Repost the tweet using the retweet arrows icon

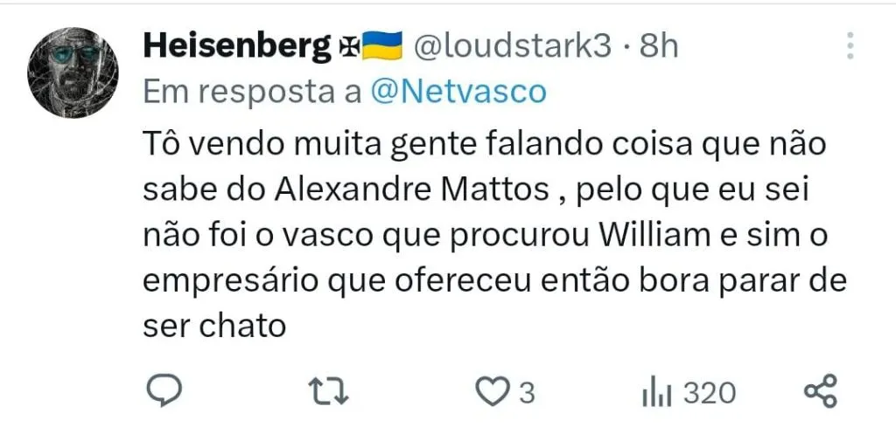click(329, 392)
